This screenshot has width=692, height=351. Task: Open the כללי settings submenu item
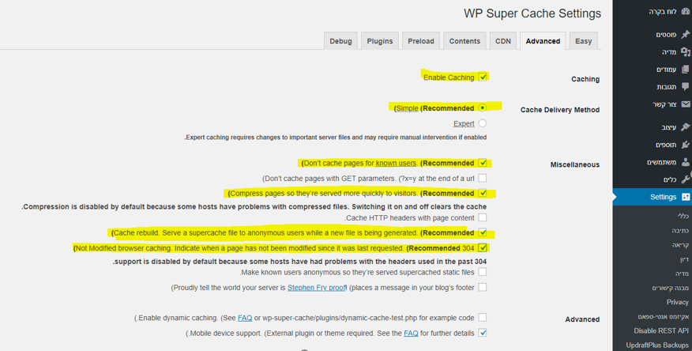point(683,217)
